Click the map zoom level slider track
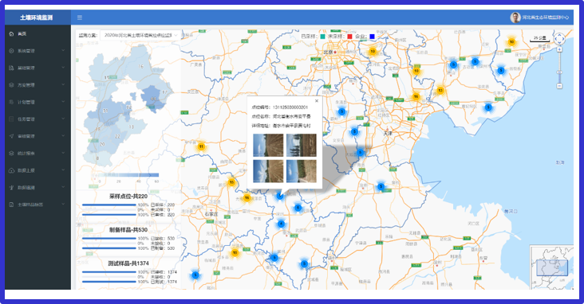584x304 pixels. 559,68
